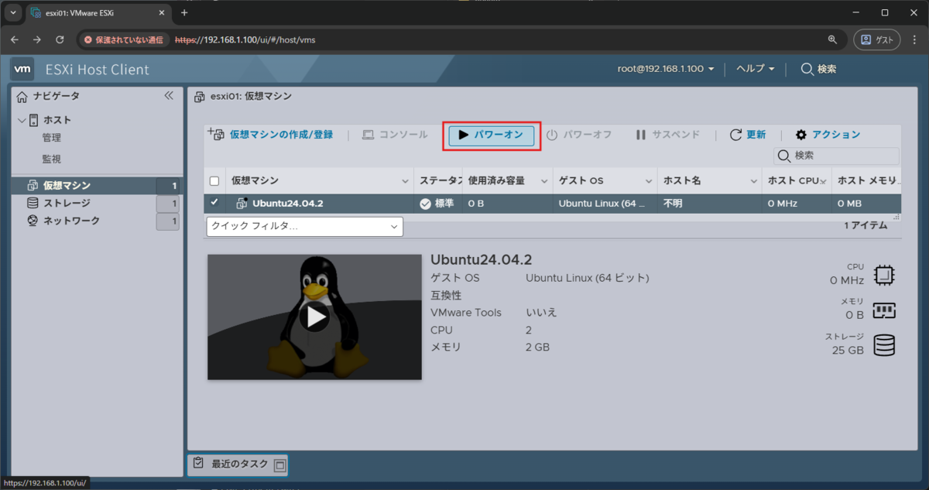Click the Suspend (サスペンド) toolbar item
The height and width of the screenshot is (490, 929).
tap(667, 135)
